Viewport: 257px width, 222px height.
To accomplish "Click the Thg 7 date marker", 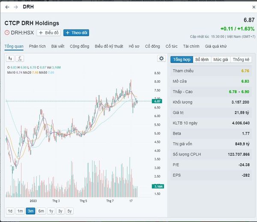I will (x=110, y=201).
